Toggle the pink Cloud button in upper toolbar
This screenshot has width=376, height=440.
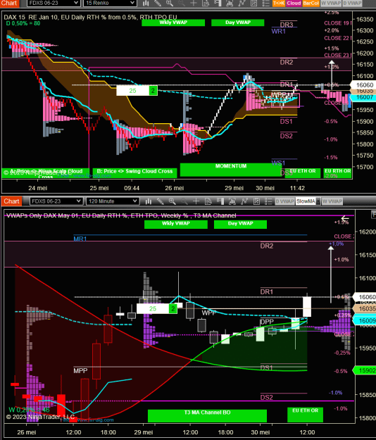coord(294,3)
